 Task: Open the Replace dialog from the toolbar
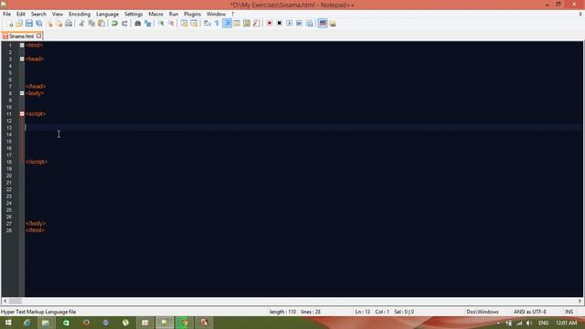point(148,24)
